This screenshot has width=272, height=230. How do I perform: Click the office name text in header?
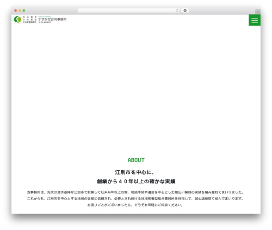pyautogui.click(x=52, y=19)
